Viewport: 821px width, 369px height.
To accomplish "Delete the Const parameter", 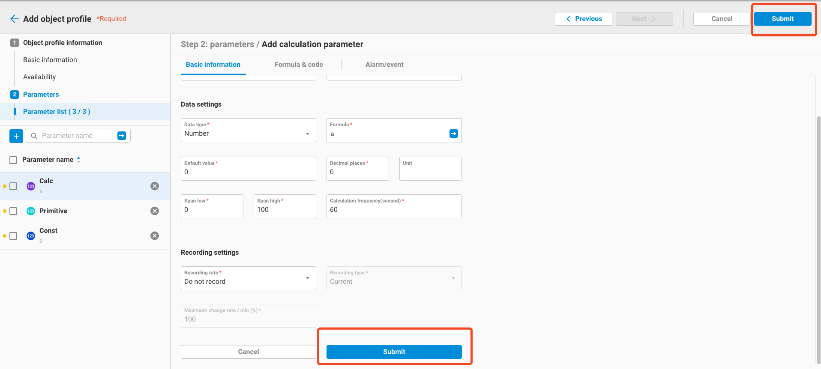I will pos(155,236).
